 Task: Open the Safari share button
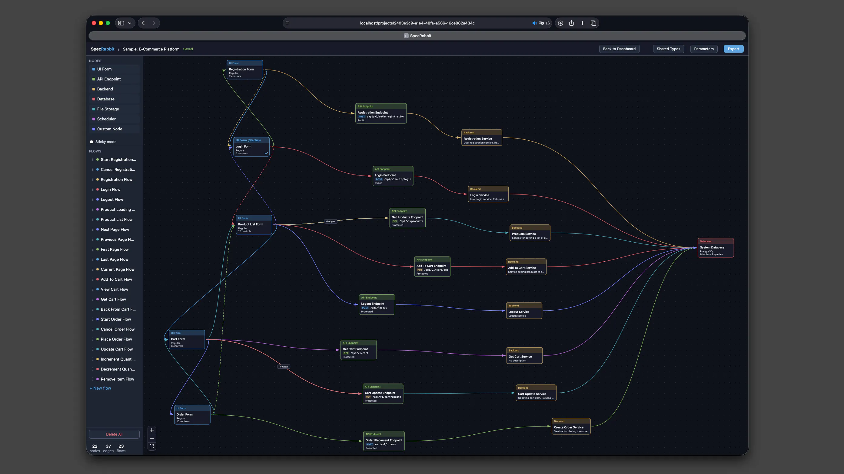[571, 23]
